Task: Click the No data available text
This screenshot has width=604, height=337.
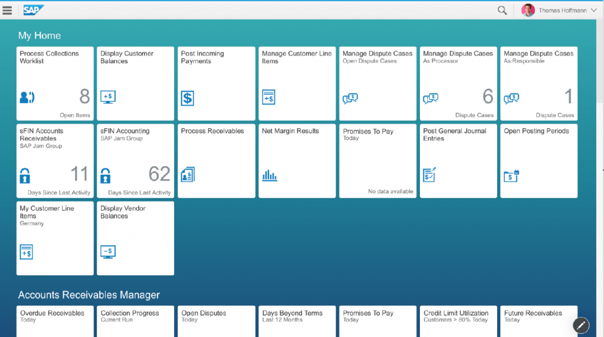Action: (x=390, y=191)
